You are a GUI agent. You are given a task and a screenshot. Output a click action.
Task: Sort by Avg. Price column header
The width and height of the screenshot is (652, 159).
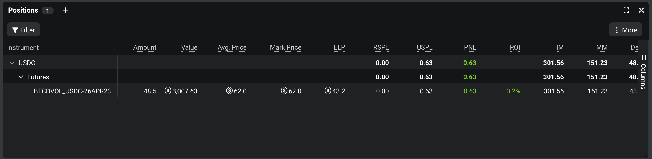click(x=232, y=47)
